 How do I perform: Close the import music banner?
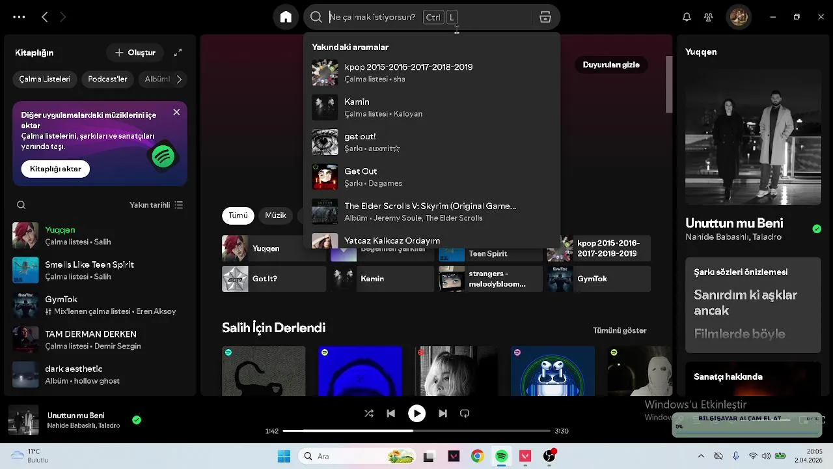[x=176, y=112]
